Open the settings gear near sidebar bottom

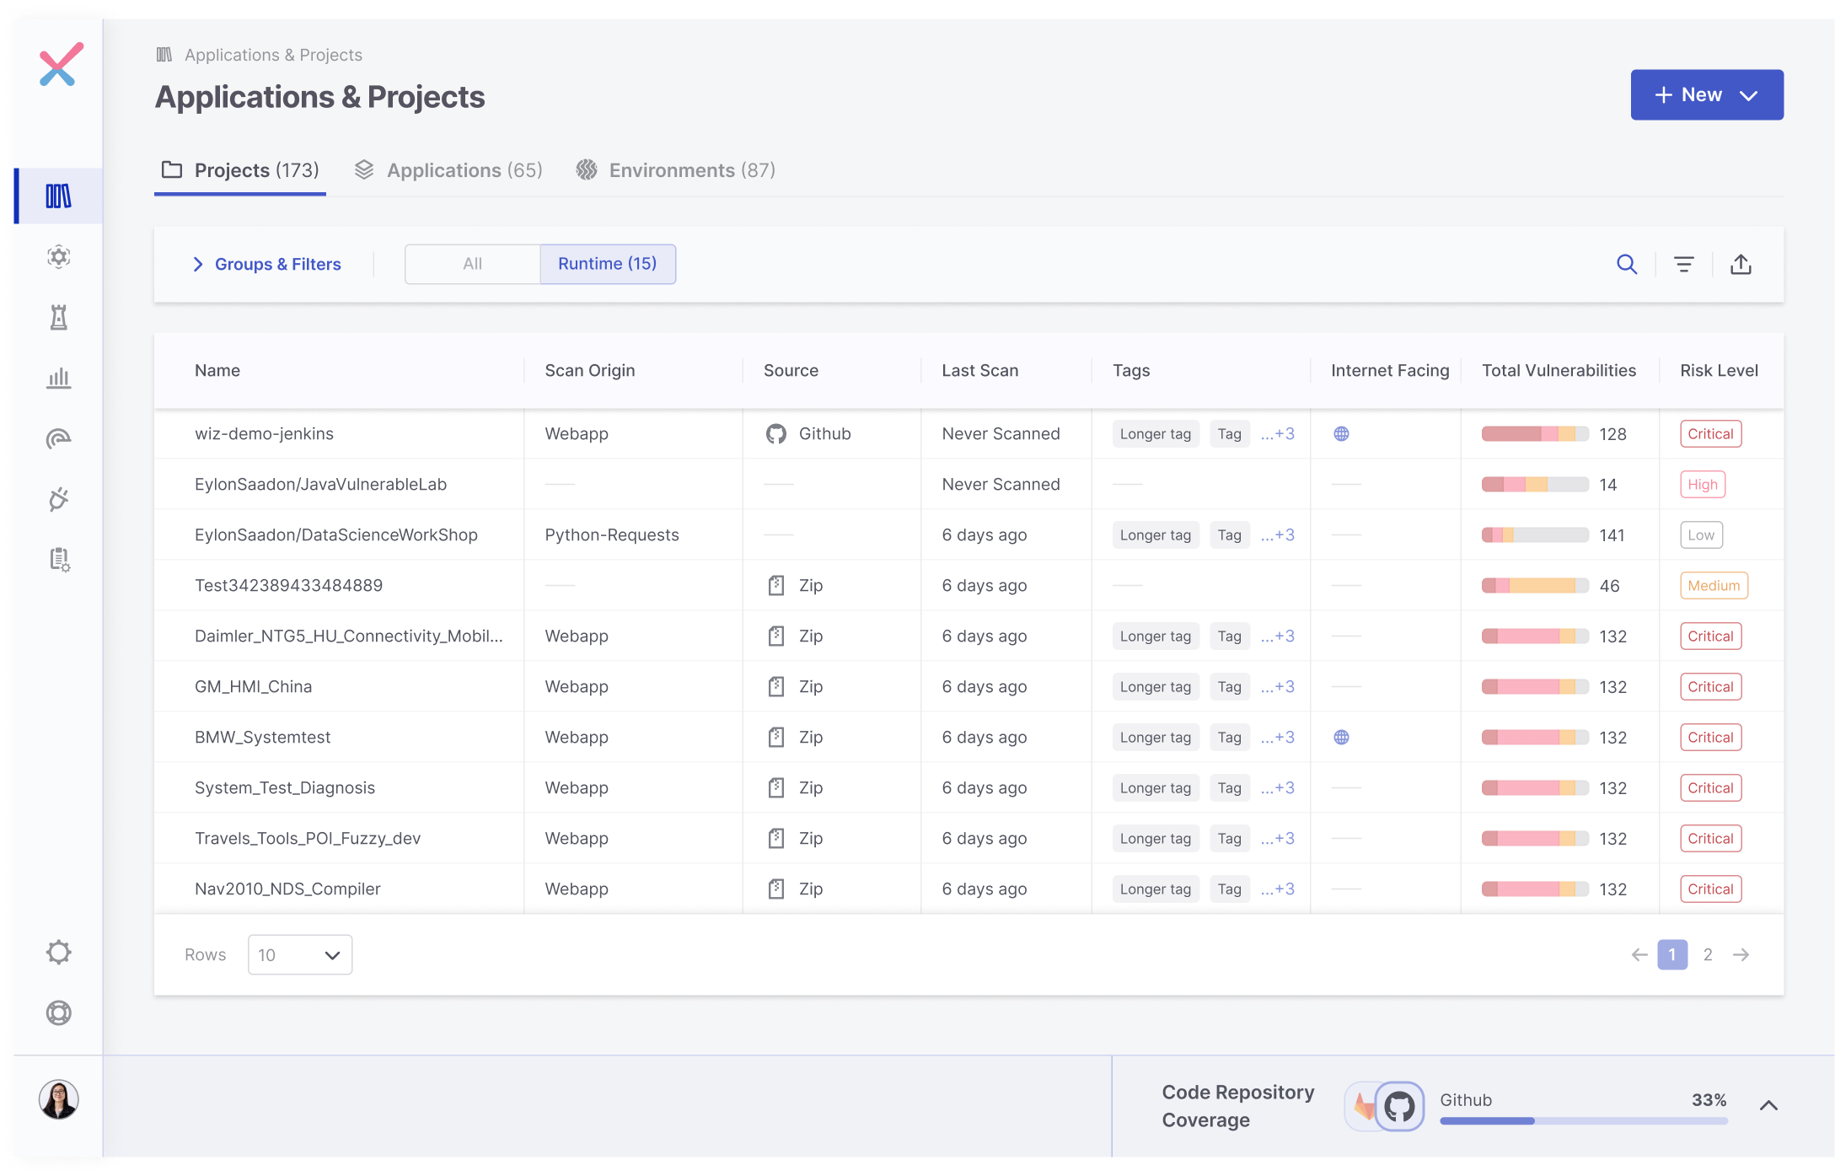tap(59, 953)
